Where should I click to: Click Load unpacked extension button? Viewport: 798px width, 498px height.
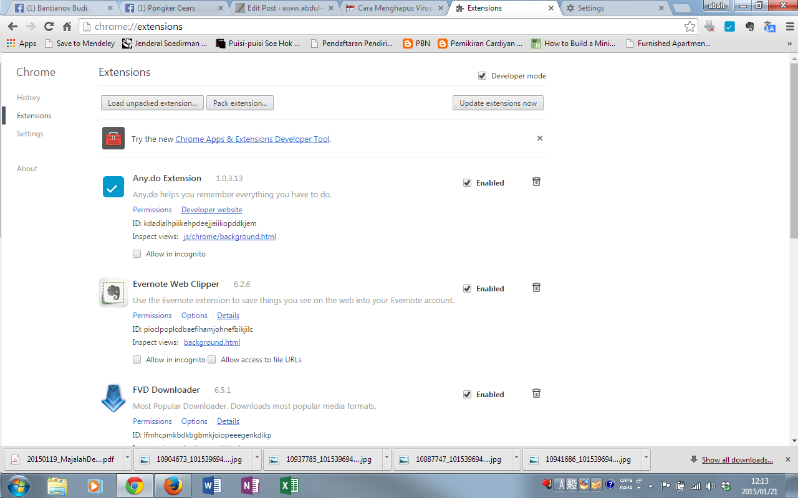point(152,103)
